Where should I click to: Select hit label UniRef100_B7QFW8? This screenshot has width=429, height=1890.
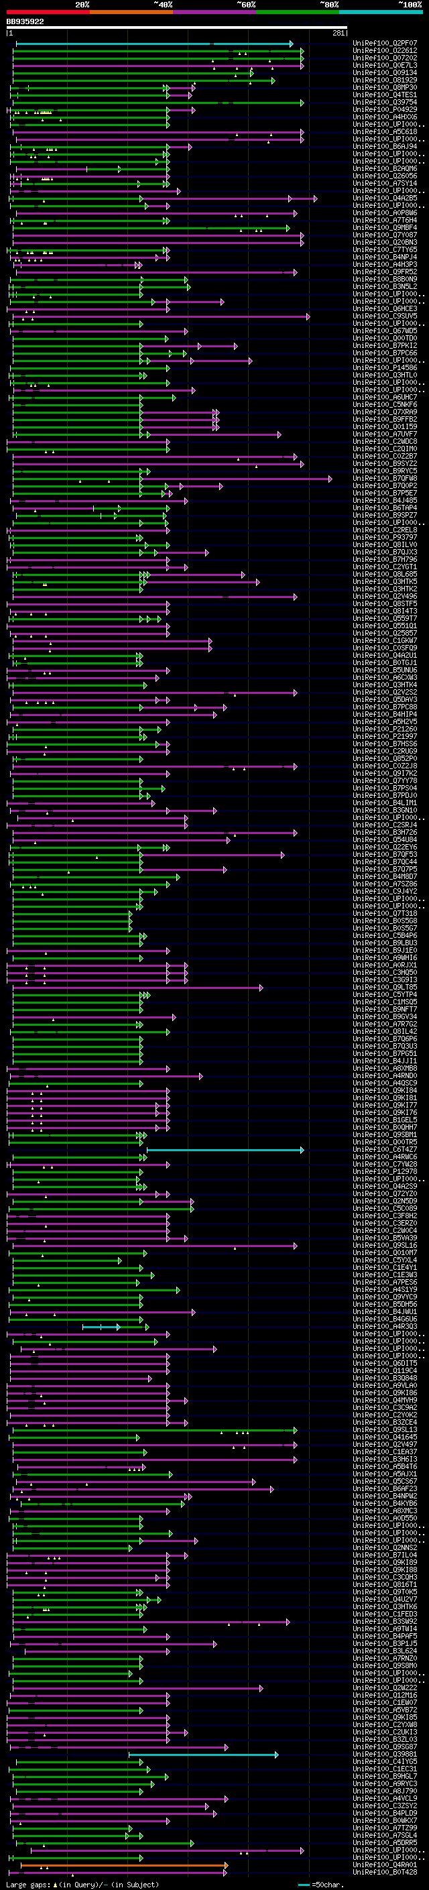[385, 479]
